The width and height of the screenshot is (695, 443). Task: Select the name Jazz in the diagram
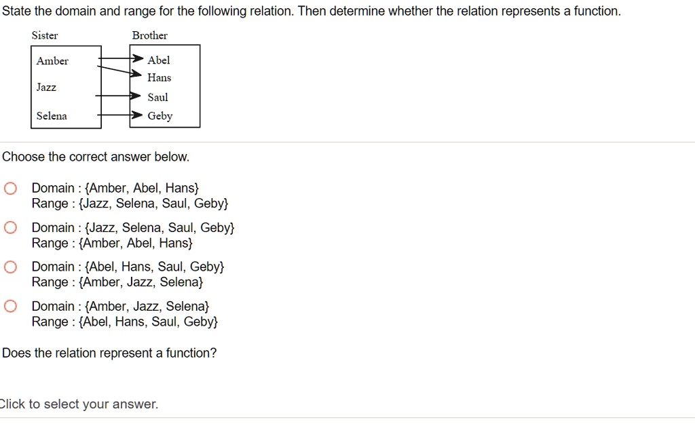coord(46,87)
